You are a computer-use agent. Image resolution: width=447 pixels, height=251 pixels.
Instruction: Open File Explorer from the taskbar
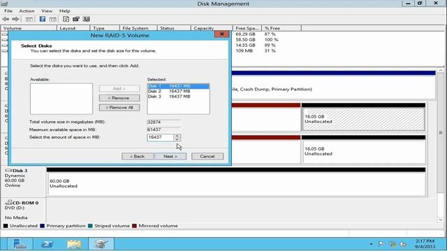click(74, 244)
